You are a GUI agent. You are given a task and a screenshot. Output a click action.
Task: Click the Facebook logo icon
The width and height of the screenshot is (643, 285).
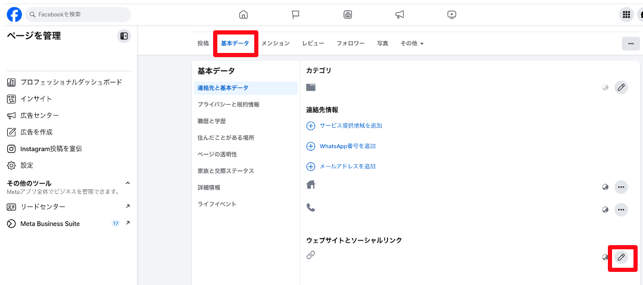[14, 15]
